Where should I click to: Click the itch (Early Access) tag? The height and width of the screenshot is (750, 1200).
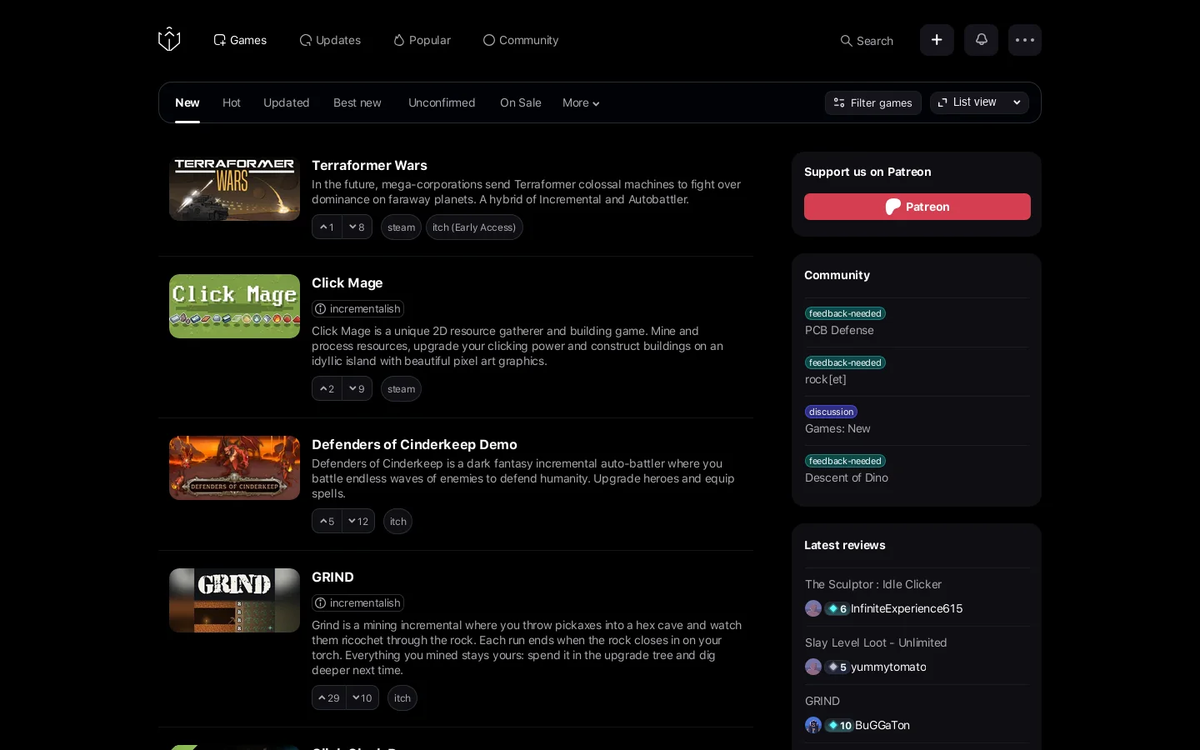click(x=474, y=227)
